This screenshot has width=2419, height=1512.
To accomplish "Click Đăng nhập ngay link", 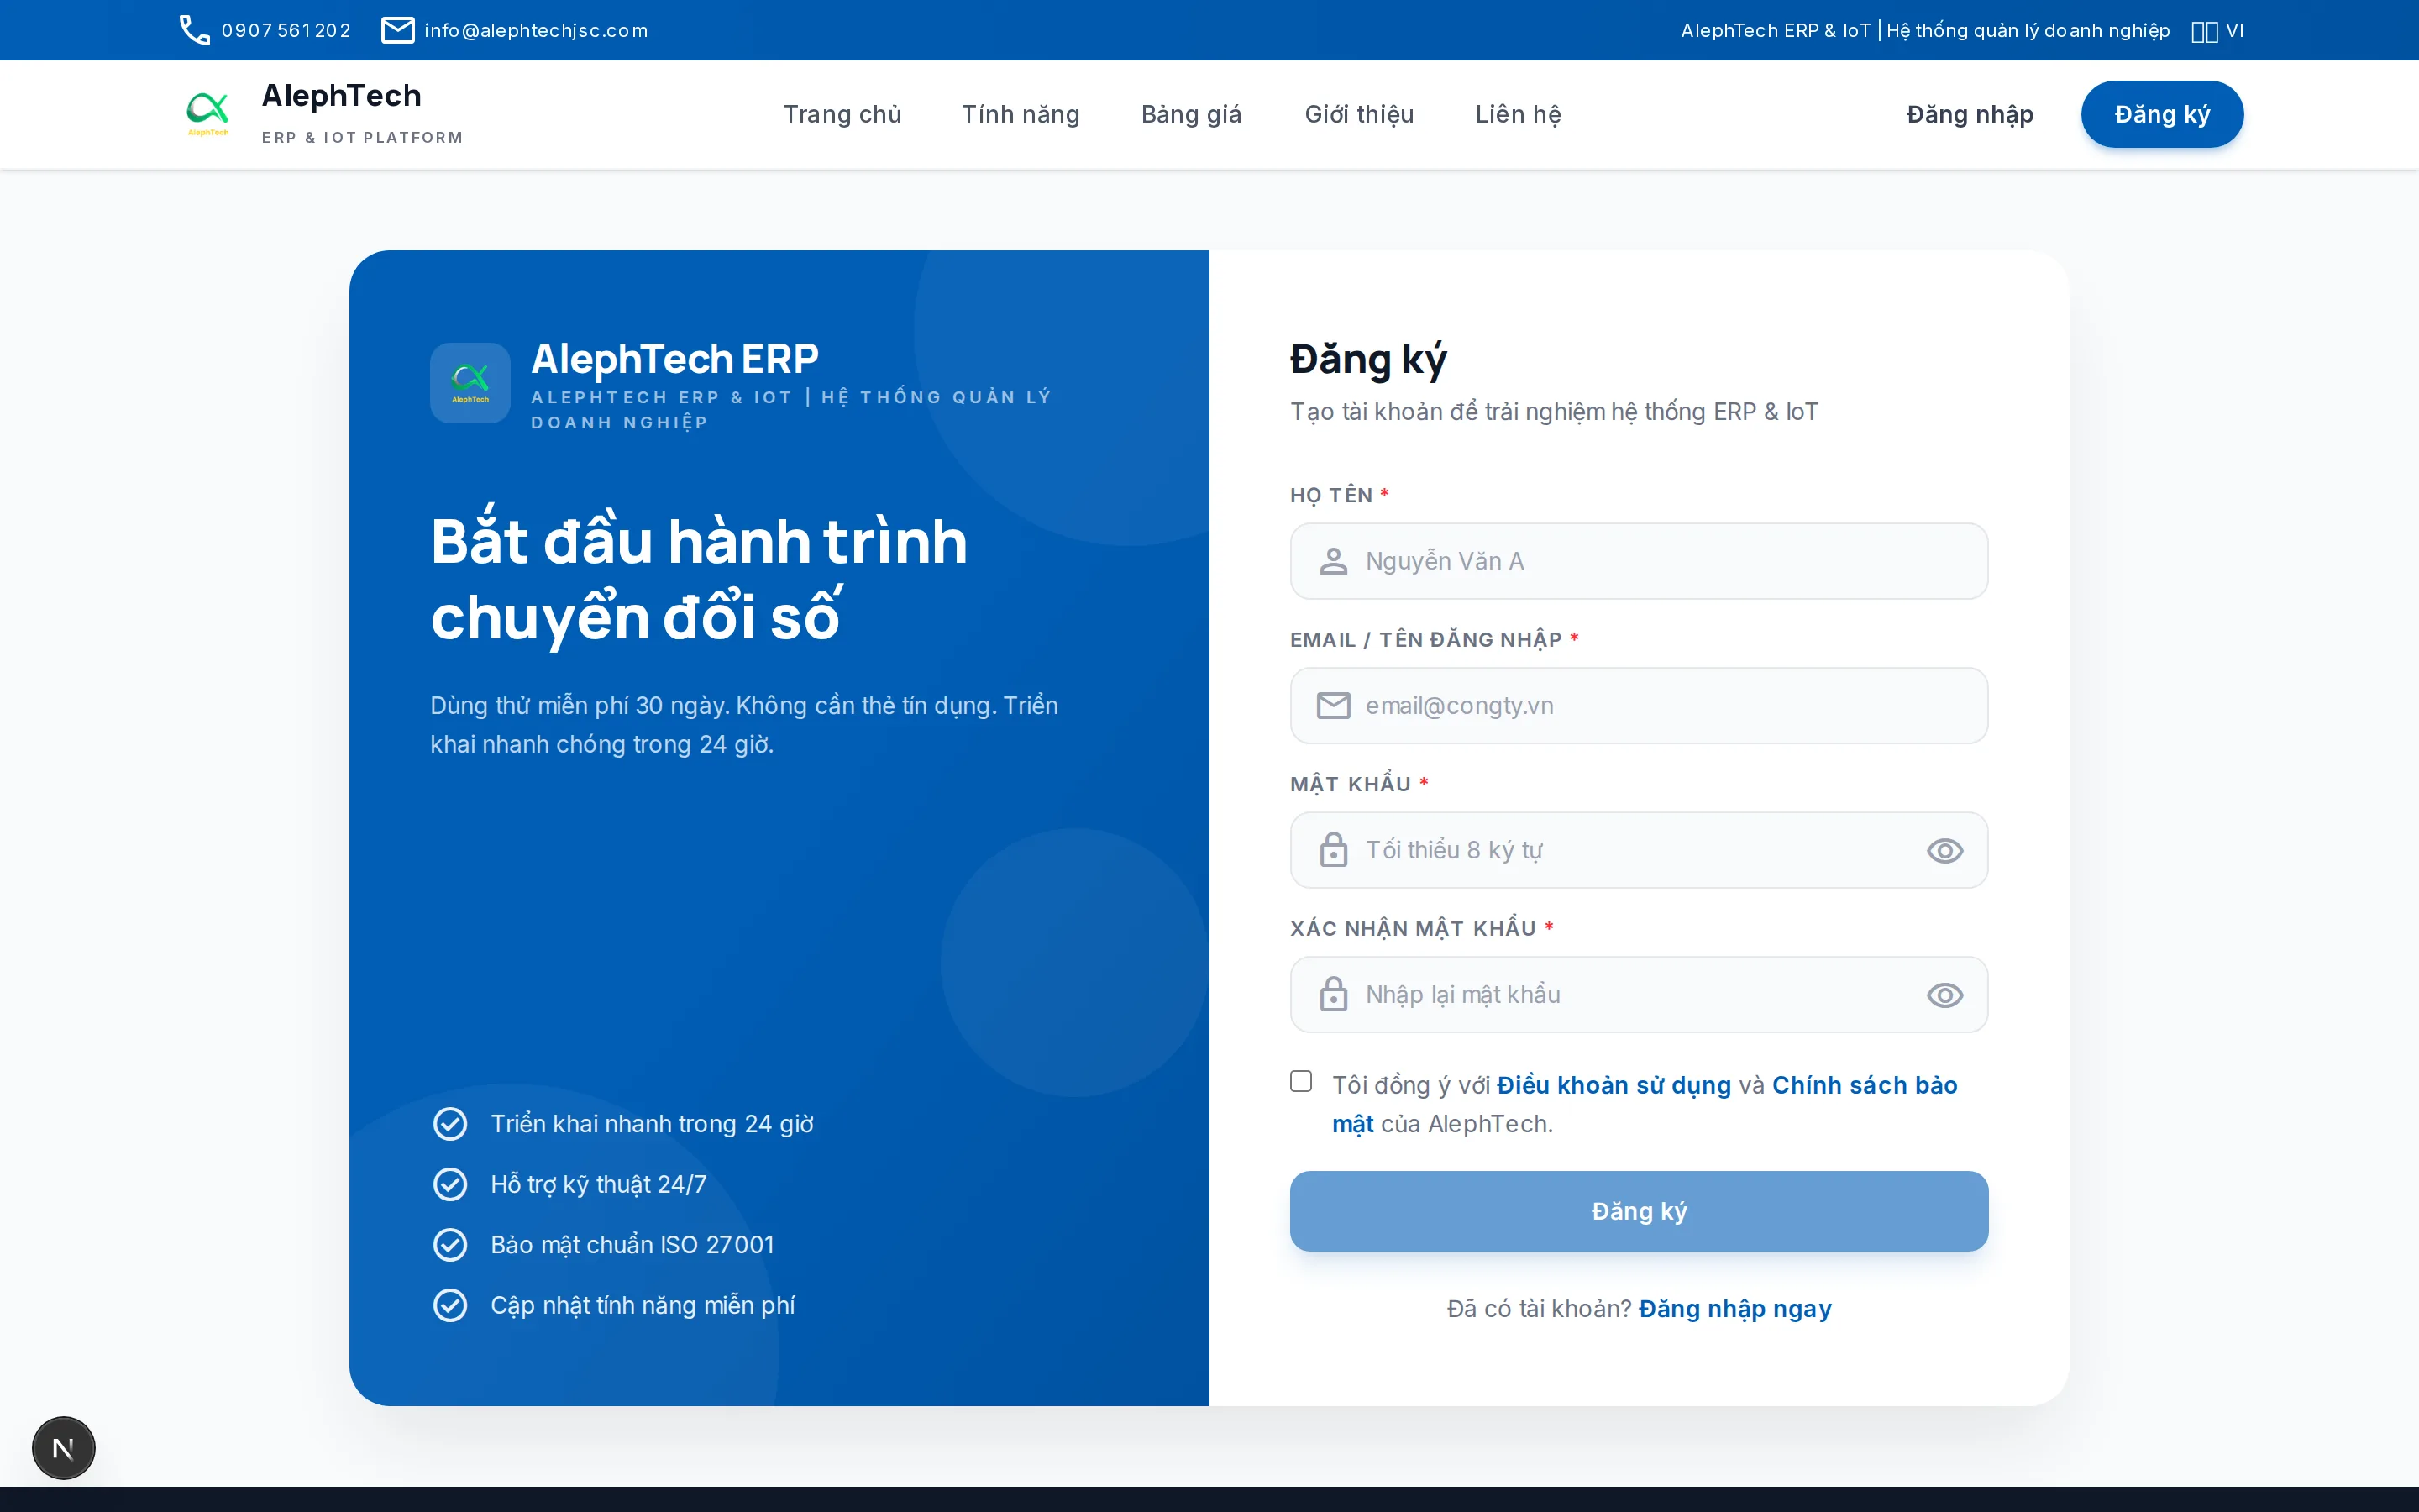I will click(1735, 1309).
